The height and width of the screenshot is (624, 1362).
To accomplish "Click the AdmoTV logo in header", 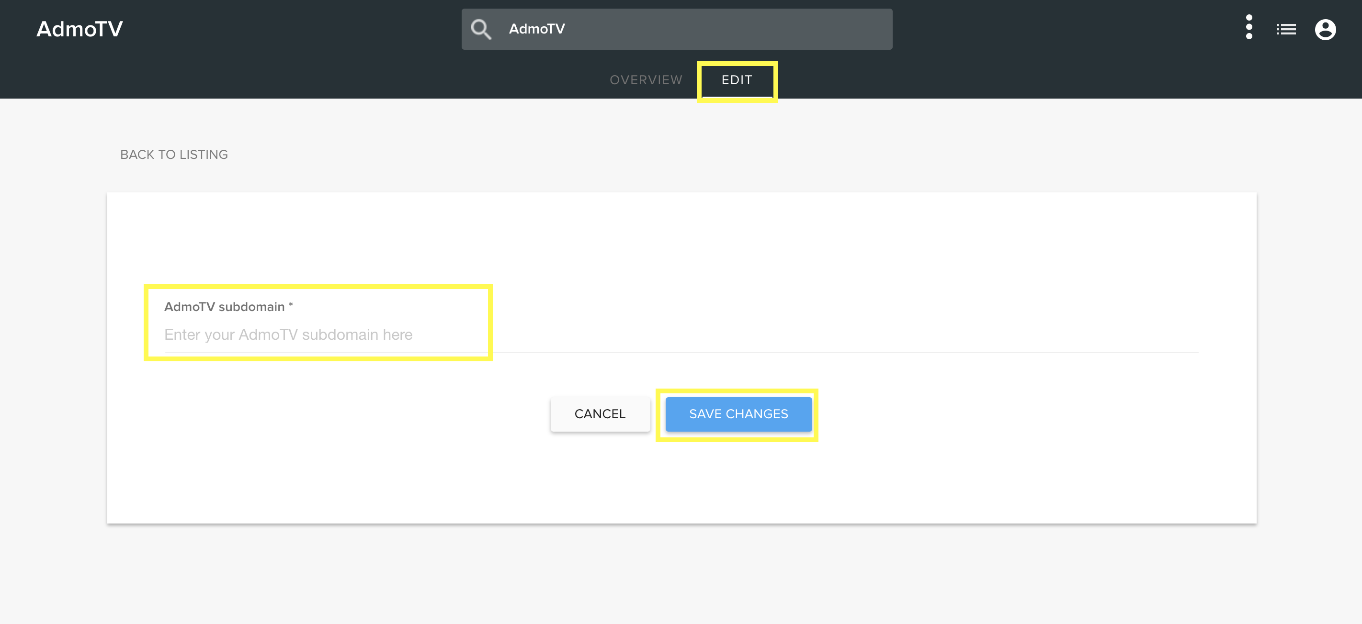I will [x=80, y=29].
